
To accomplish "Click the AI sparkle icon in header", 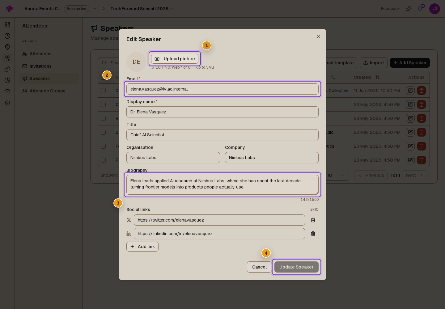I will tap(409, 9).
